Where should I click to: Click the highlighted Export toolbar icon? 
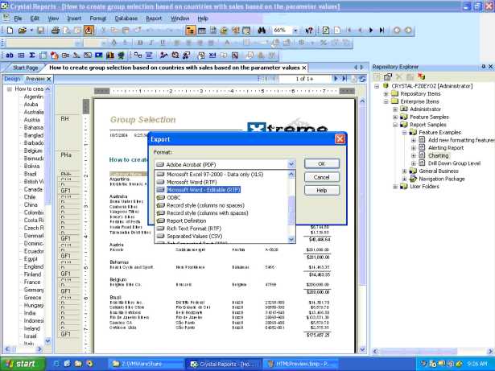[x=89, y=31]
